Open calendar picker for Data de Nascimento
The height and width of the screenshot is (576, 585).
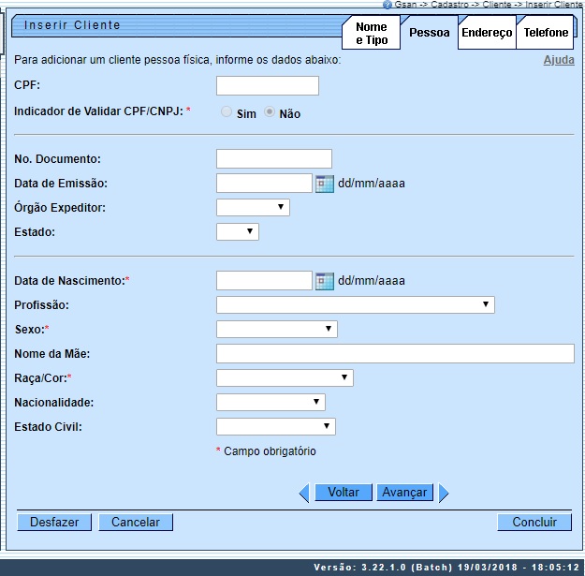(325, 281)
